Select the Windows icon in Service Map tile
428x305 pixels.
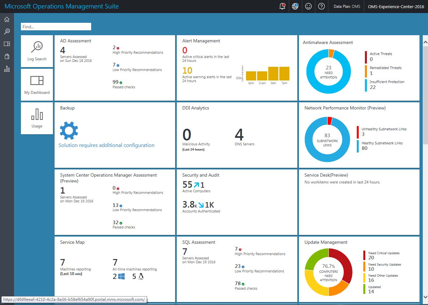click(x=122, y=276)
